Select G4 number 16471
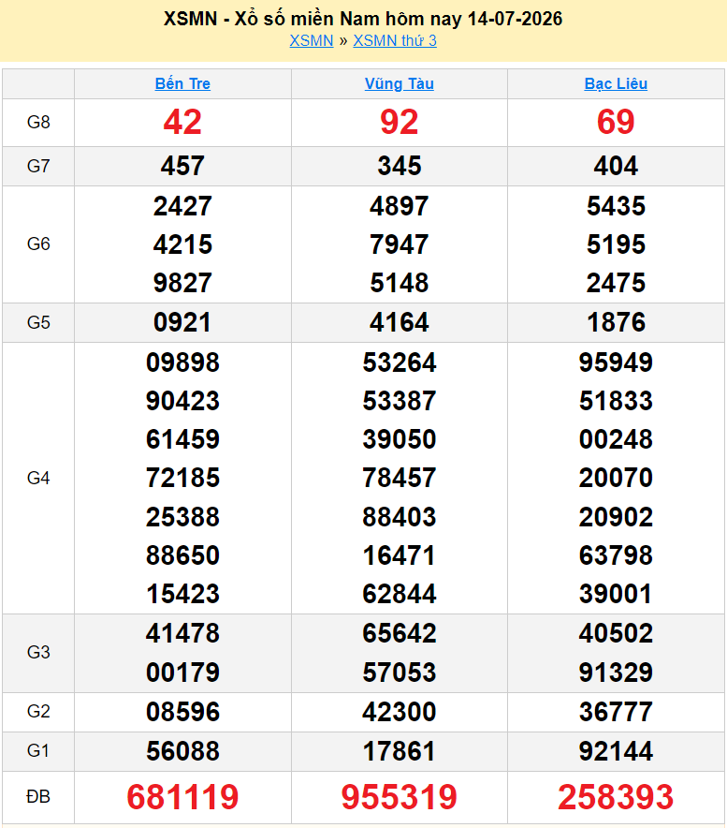The width and height of the screenshot is (727, 828). [x=400, y=555]
